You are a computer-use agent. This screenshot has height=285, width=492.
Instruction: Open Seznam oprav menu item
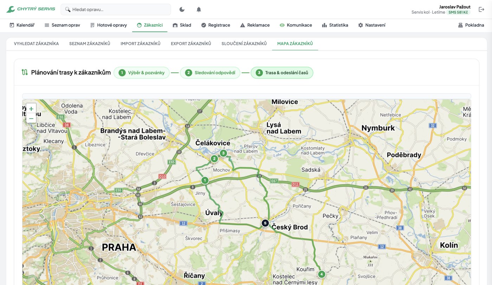[x=62, y=25]
